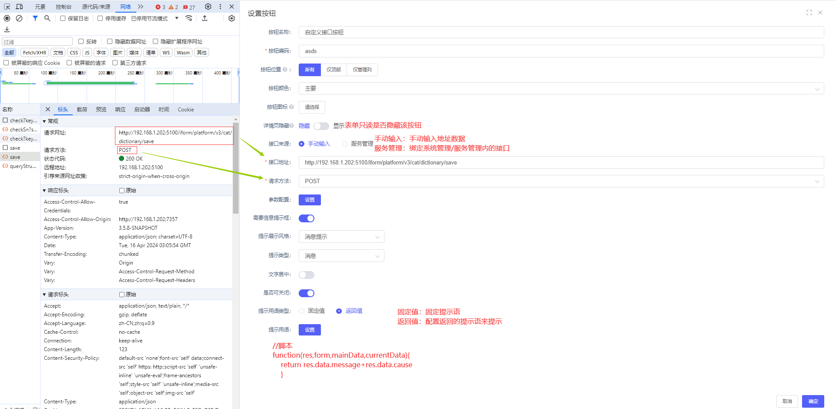This screenshot has height=409, width=836.
Task: Select the 服务管理 radio option
Action: (345, 144)
